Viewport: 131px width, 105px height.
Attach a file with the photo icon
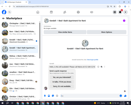coord(49,96)
